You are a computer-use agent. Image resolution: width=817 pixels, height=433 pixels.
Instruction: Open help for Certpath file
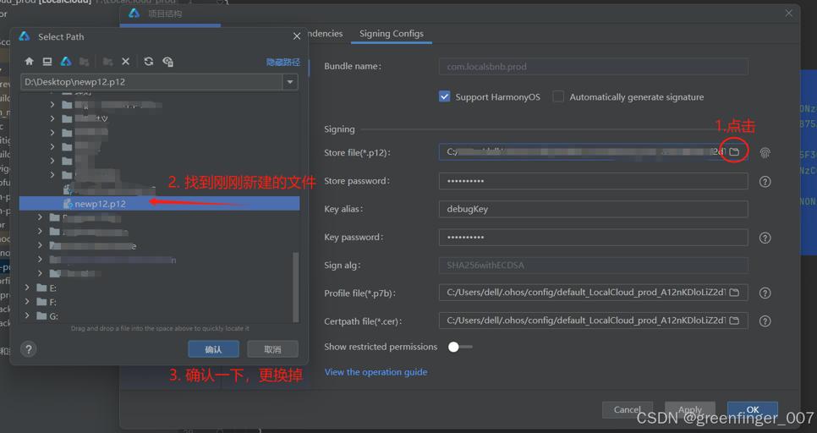pyautogui.click(x=765, y=321)
